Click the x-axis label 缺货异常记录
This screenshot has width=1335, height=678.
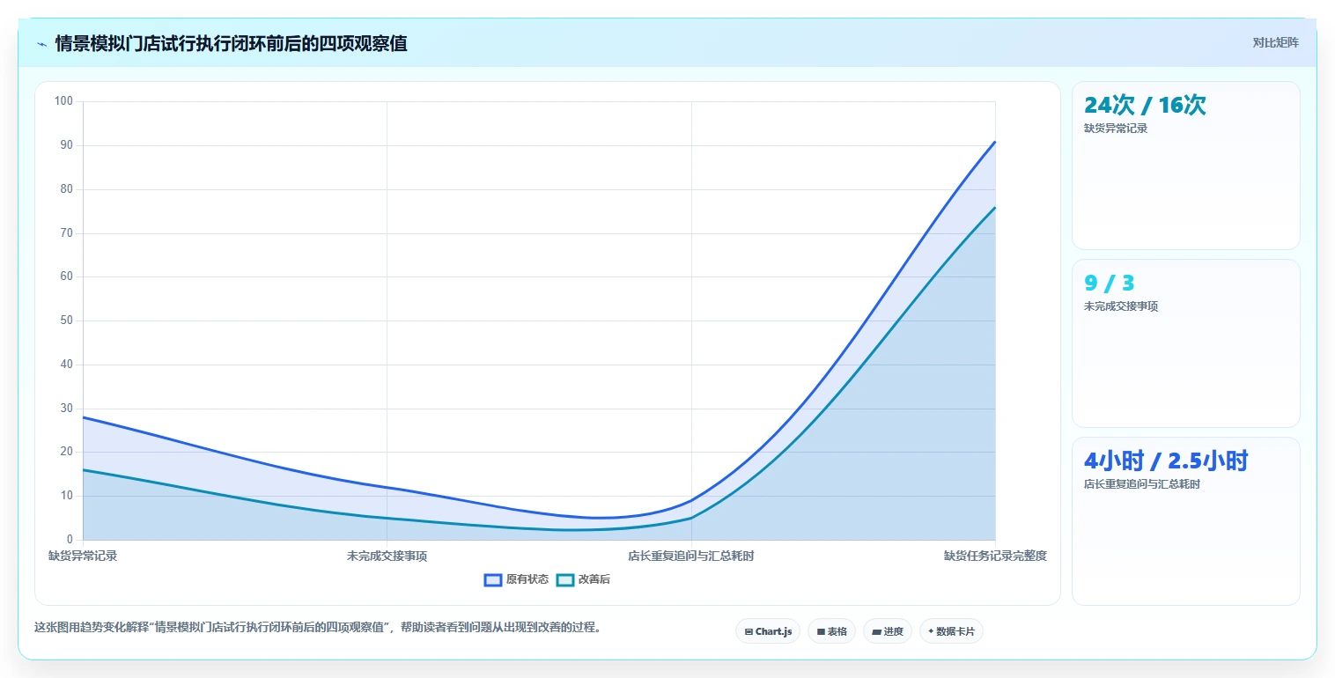(83, 556)
